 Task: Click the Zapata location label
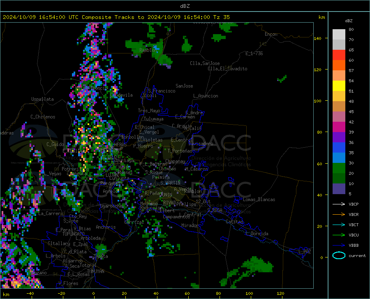[101, 256]
